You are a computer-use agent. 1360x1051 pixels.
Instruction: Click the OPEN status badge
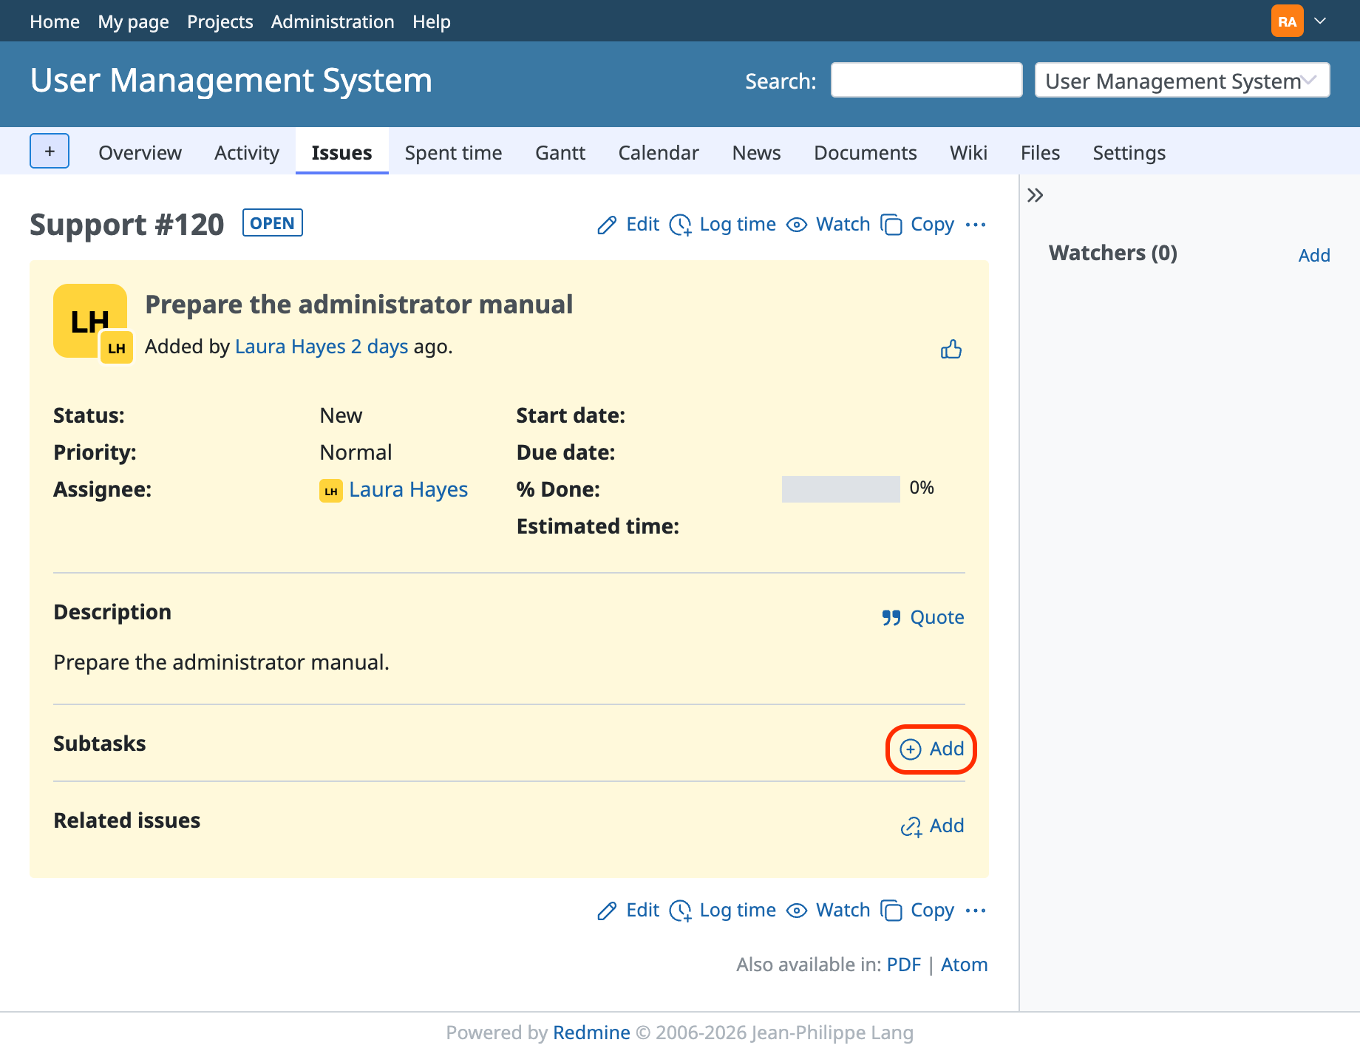pyautogui.click(x=273, y=223)
